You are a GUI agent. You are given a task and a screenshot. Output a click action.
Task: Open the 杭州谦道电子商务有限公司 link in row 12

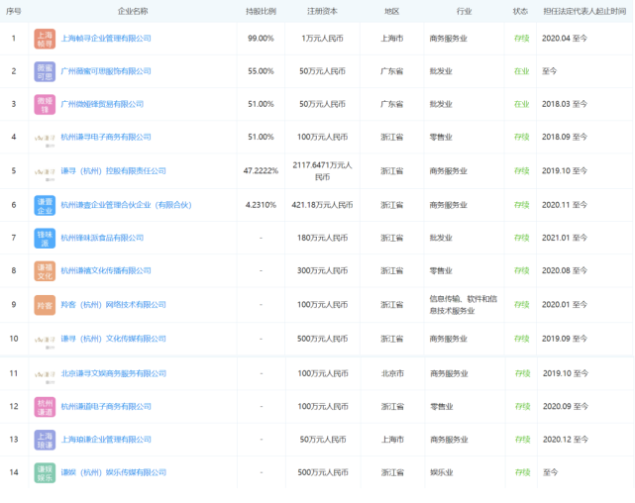106,407
